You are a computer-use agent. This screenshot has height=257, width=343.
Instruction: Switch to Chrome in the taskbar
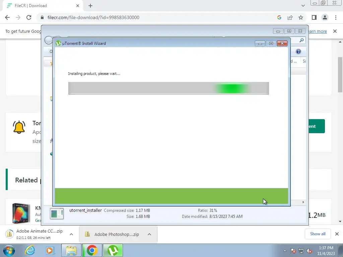click(x=92, y=250)
